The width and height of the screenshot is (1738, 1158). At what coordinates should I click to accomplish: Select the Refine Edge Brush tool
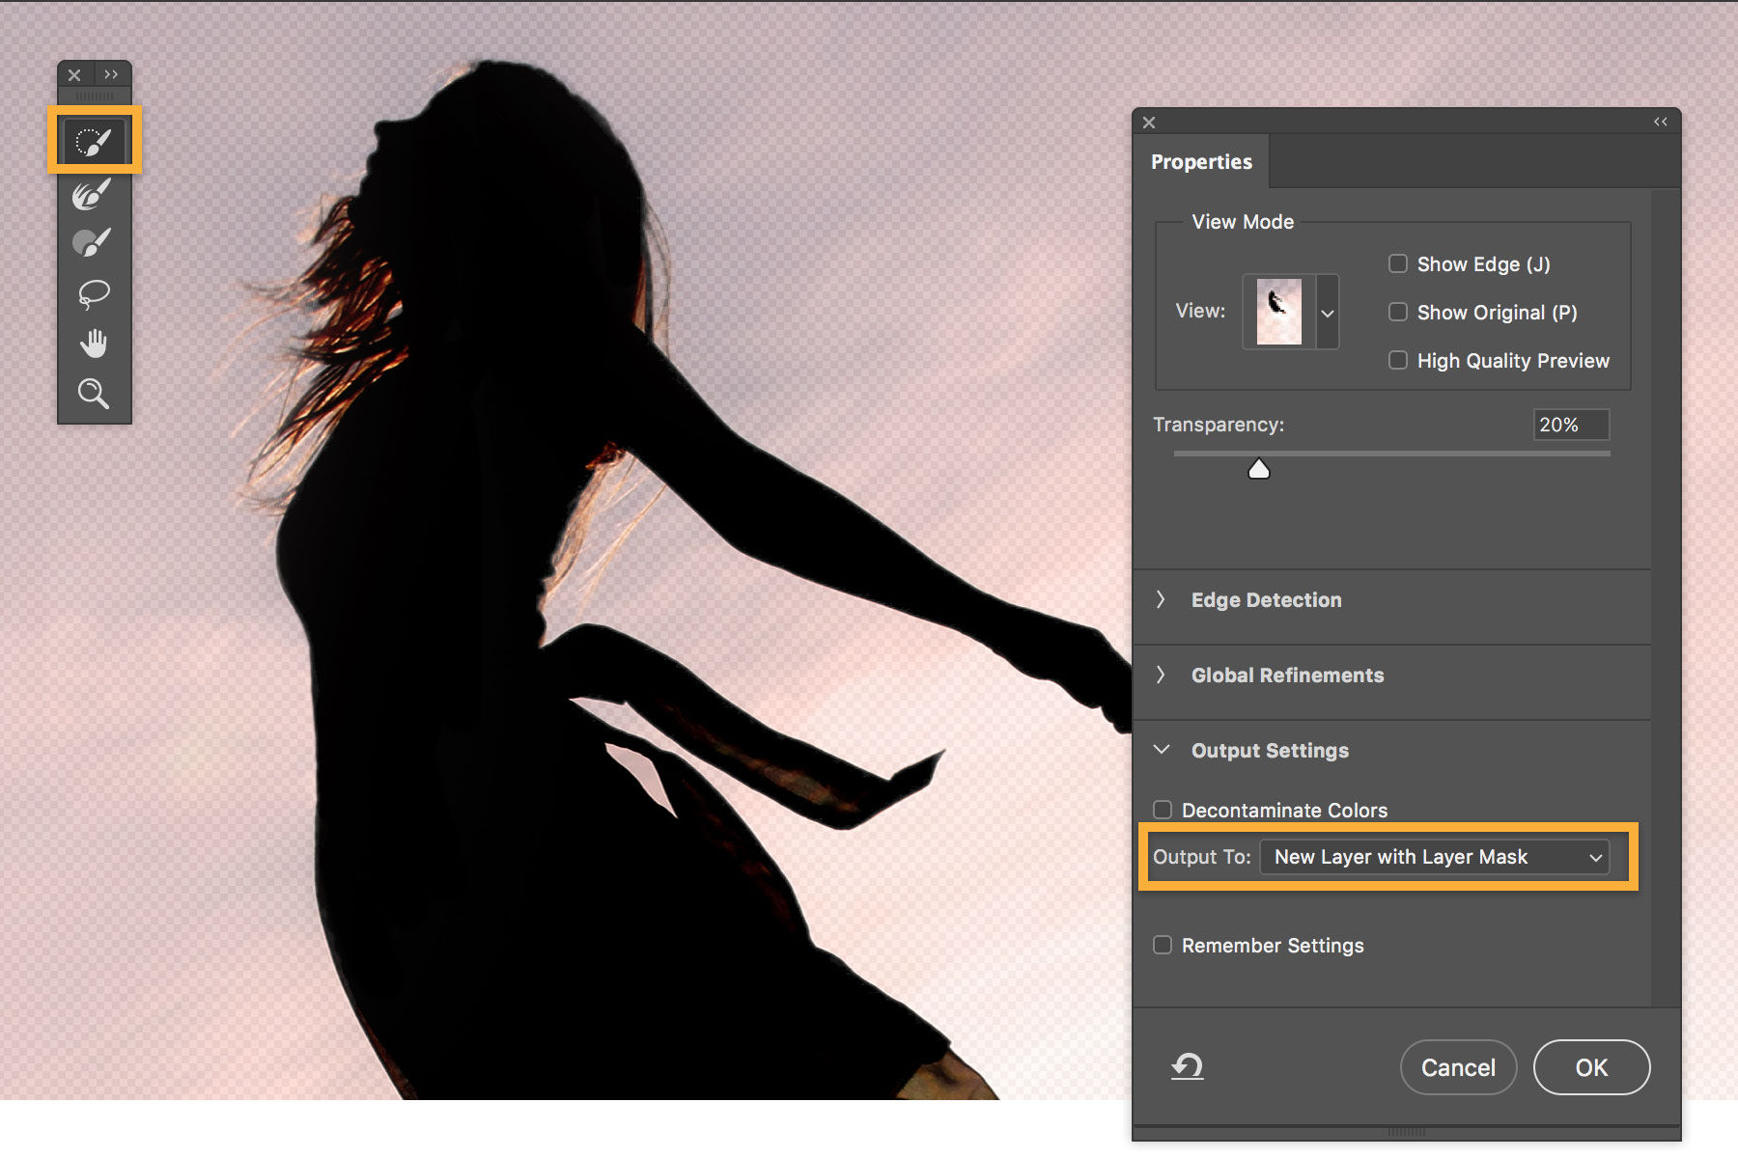[x=93, y=190]
